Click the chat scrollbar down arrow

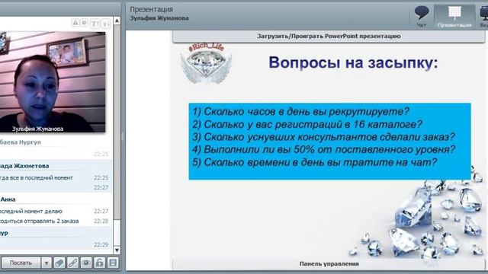tap(117, 250)
